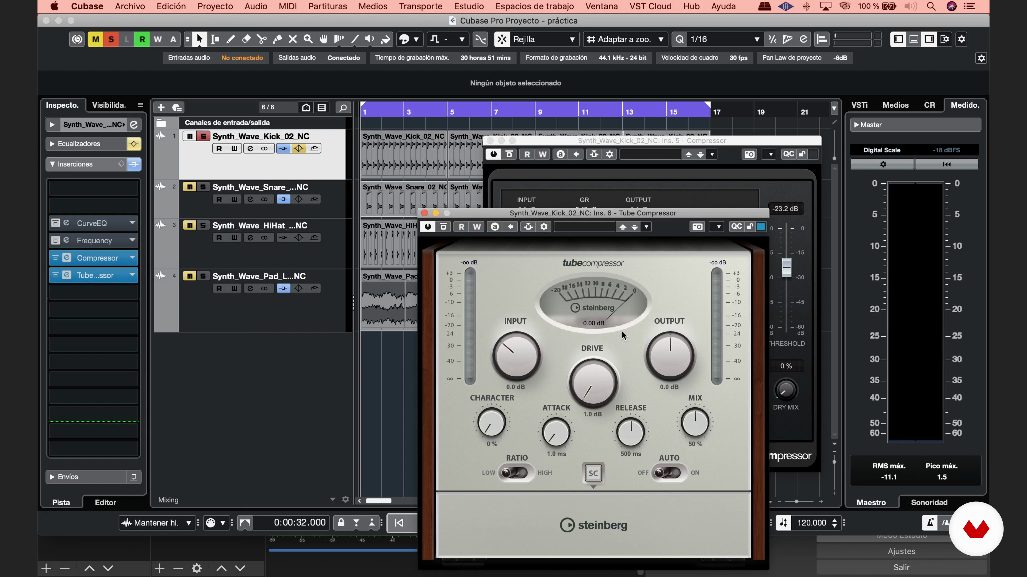
Task: Open the Adaptar a zoom grid dropdown
Action: click(x=625, y=39)
